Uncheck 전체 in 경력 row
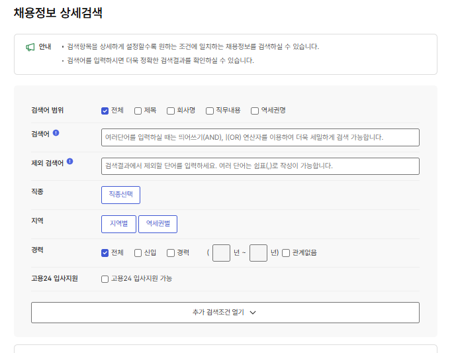Screen dimensions: 456x353 pos(105,253)
